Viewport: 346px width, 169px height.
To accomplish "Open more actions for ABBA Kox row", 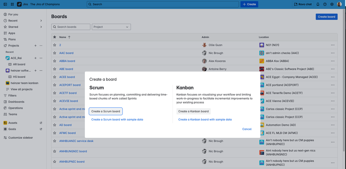I will (x=332, y=61).
